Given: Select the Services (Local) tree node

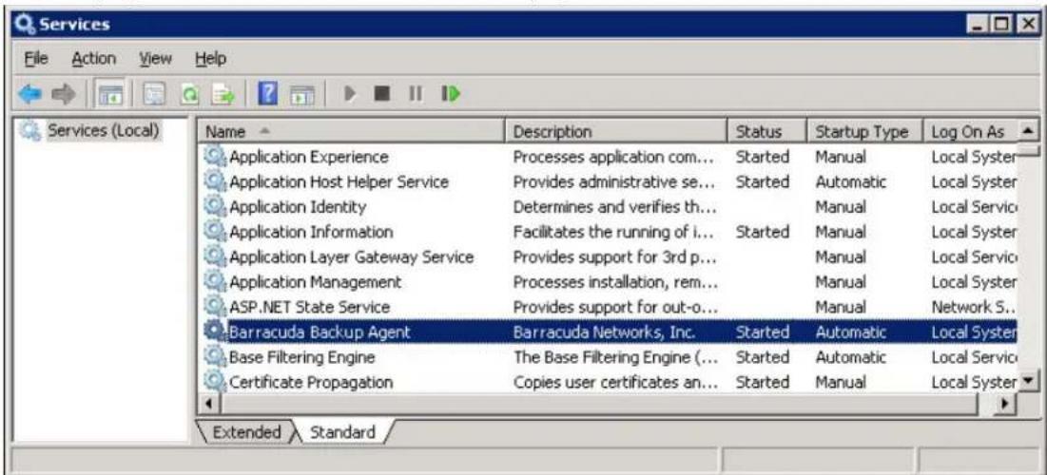Looking at the screenshot, I should click(102, 129).
